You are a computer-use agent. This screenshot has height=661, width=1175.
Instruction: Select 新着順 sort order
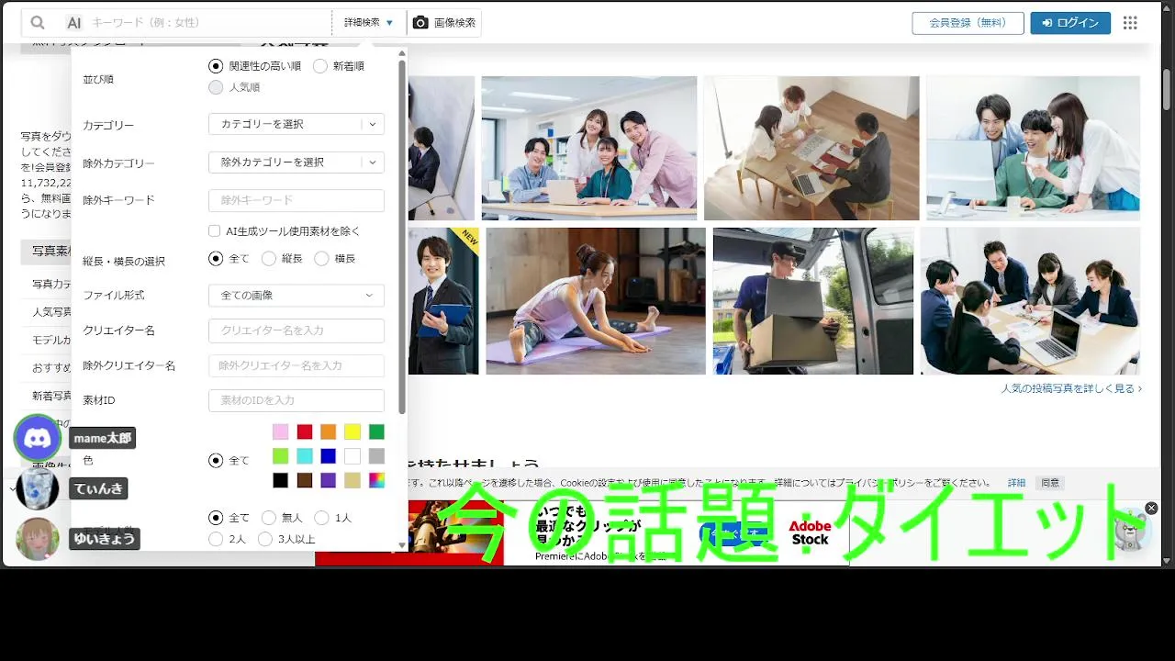319,66
